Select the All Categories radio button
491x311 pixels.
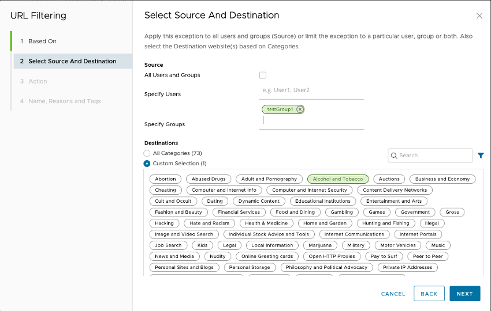147,153
